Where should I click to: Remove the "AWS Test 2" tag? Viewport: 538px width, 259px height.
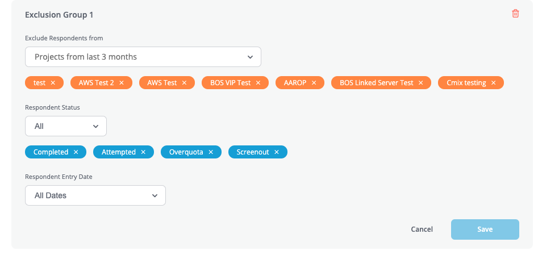[122, 83]
